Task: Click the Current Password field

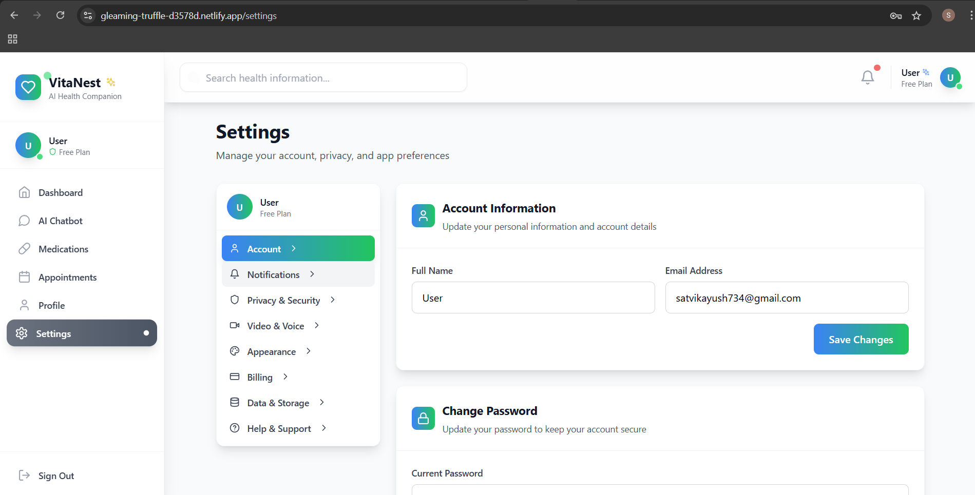Action: 660,489
